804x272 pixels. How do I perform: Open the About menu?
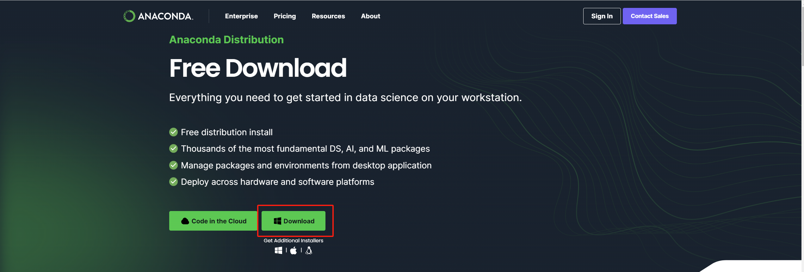coord(370,16)
